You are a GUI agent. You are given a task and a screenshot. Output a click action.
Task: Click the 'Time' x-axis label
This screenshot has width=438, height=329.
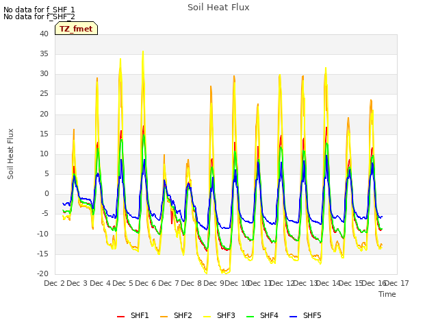point(387,294)
